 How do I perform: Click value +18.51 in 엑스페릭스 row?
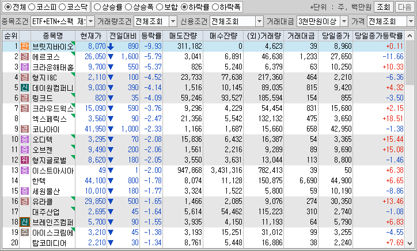tap(393, 119)
